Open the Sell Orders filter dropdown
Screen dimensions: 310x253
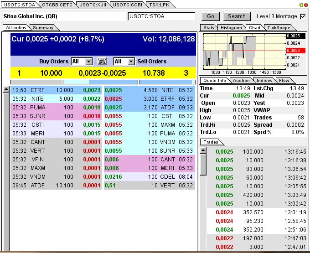click(x=131, y=62)
